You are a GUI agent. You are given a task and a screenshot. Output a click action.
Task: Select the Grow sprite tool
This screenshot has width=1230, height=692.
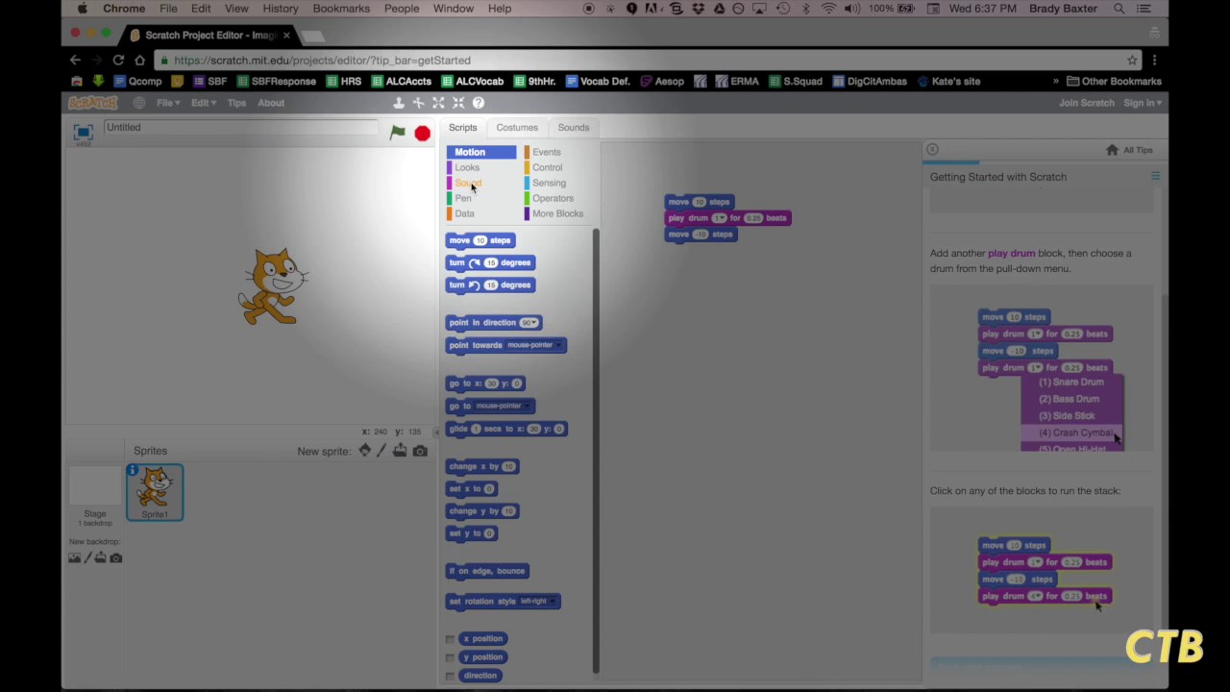(x=438, y=103)
